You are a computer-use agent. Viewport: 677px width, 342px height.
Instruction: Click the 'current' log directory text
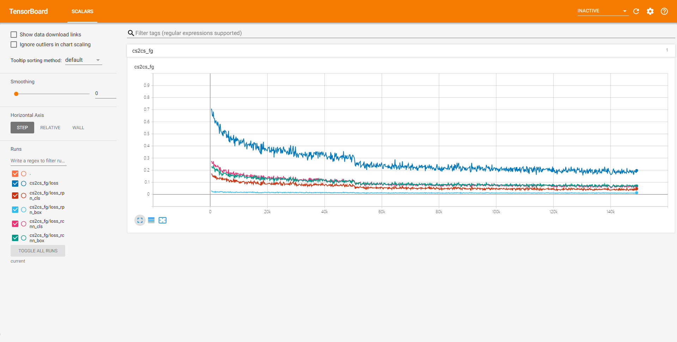18,261
